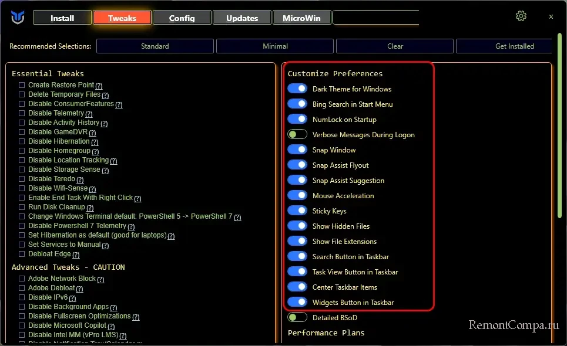
Task: Show help for Disable Wifi-Sense
Action: point(93,189)
